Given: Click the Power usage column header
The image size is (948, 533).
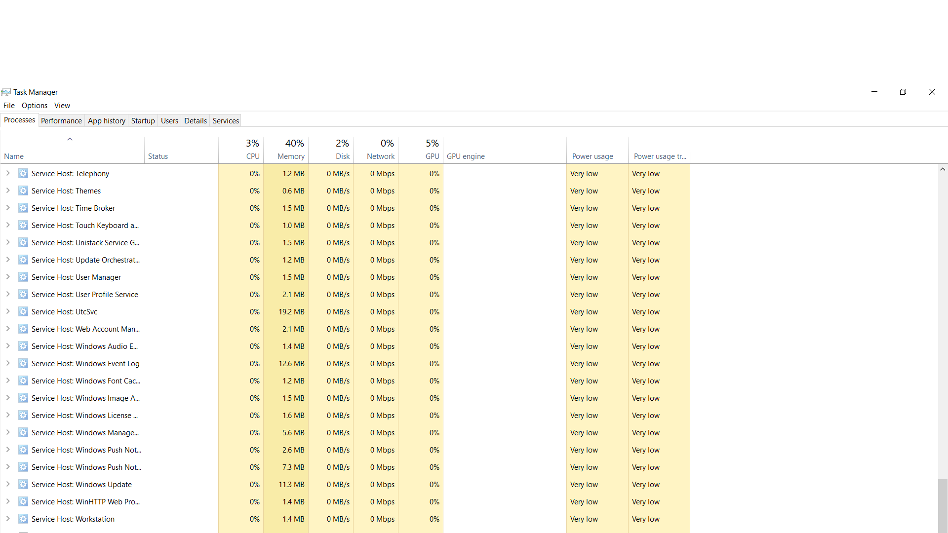Looking at the screenshot, I should (592, 156).
